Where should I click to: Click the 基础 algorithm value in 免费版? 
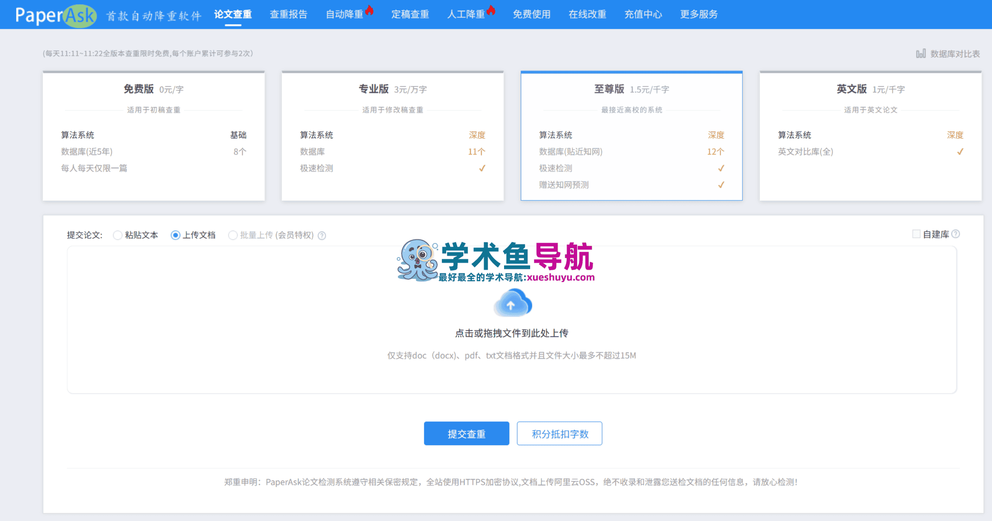[x=239, y=135]
